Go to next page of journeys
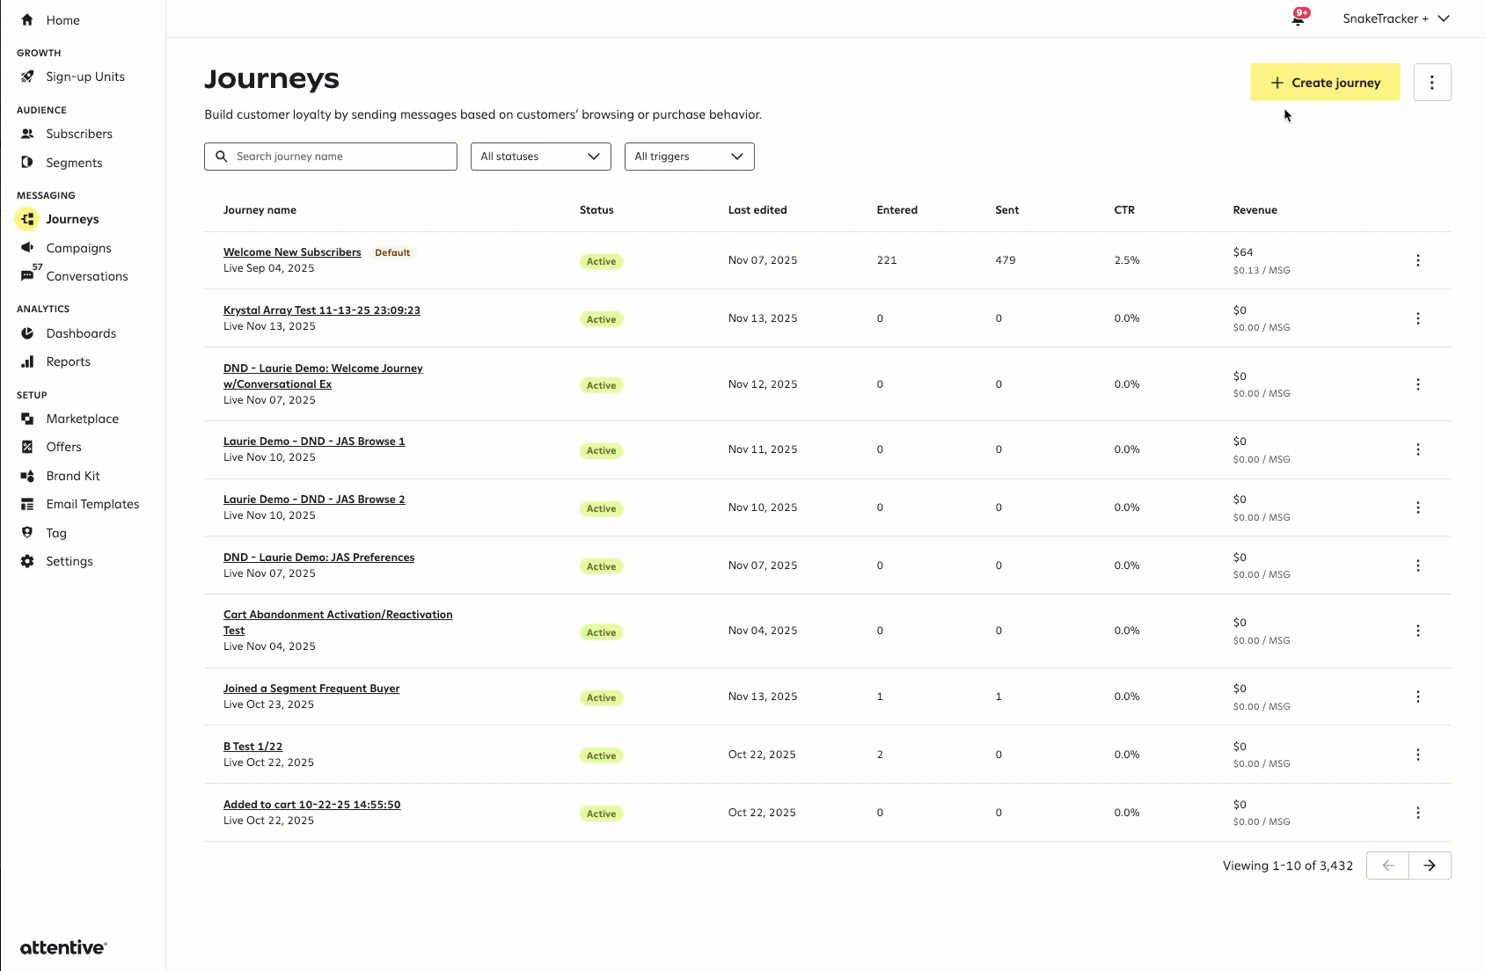 coord(1430,865)
